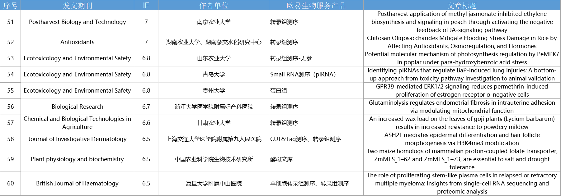Select Plant physiology and biochemistry cell
The width and height of the screenshot is (561, 196).
point(77,159)
